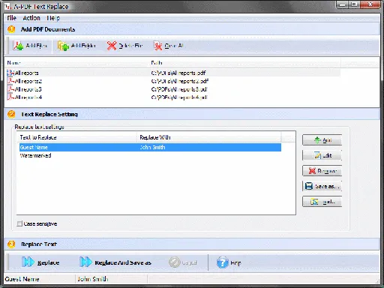384x288 pixels.
Task: Click the Text Replace Setting step 2 icon
Action: pos(11,114)
